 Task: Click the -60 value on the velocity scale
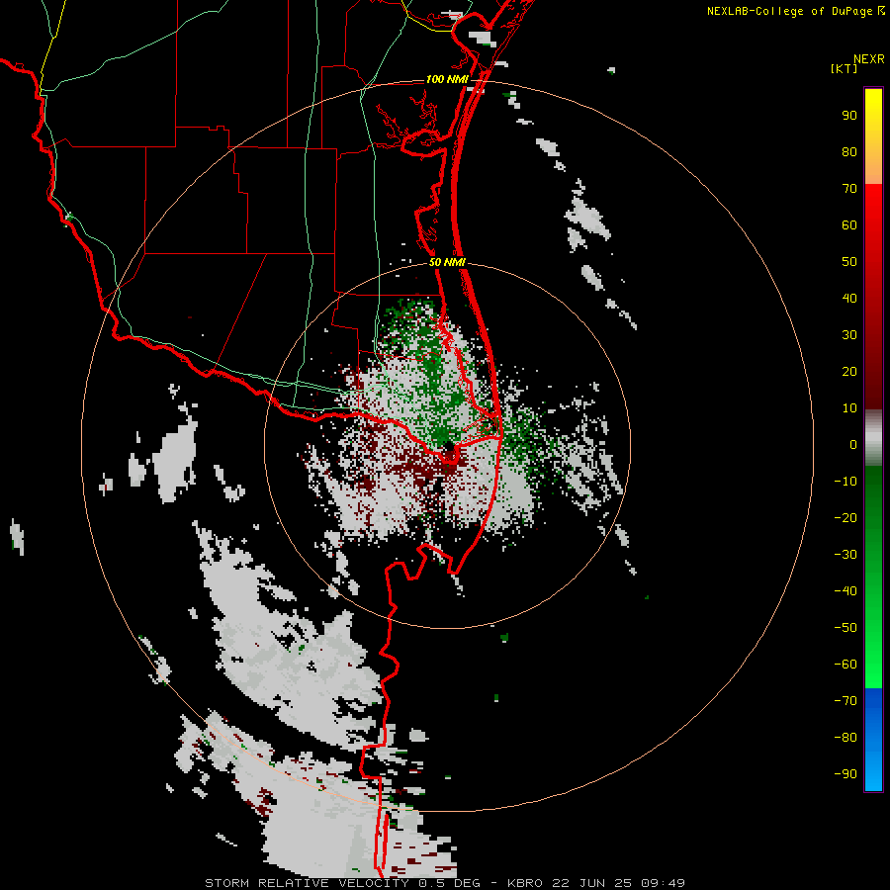(845, 665)
